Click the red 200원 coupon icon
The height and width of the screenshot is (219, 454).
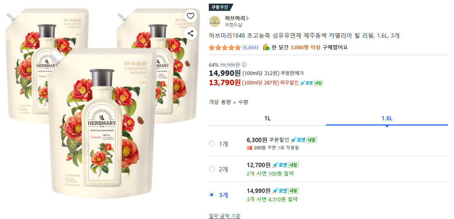(x=249, y=148)
